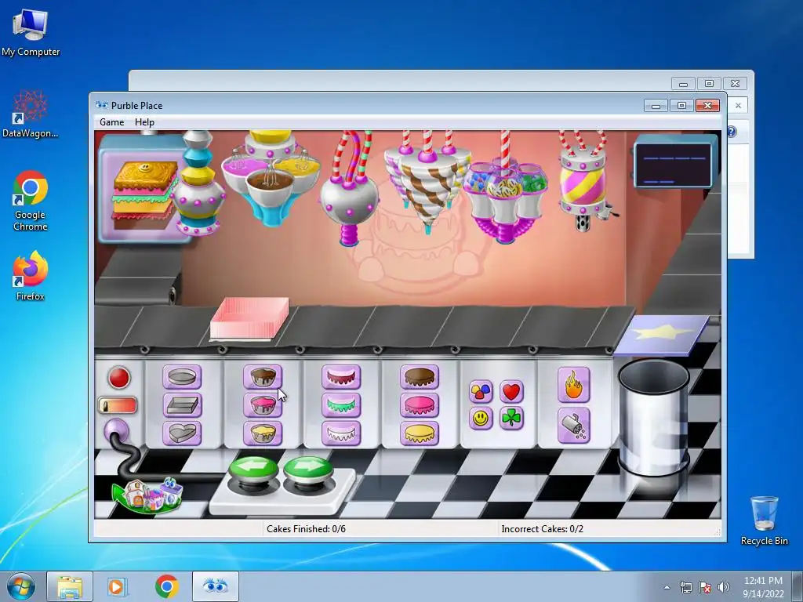Open My Computer desktop icon
This screenshot has height=602, width=803.
coord(31,32)
